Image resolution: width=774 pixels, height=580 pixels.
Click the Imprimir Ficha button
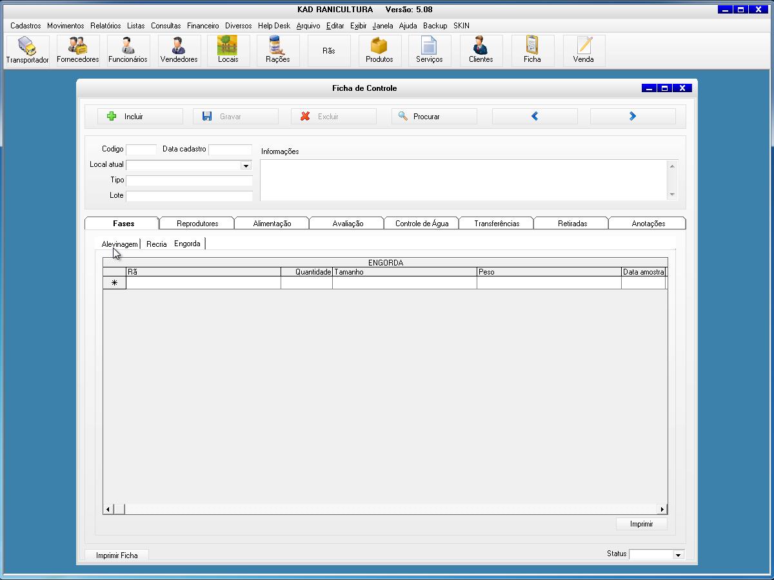click(x=117, y=555)
